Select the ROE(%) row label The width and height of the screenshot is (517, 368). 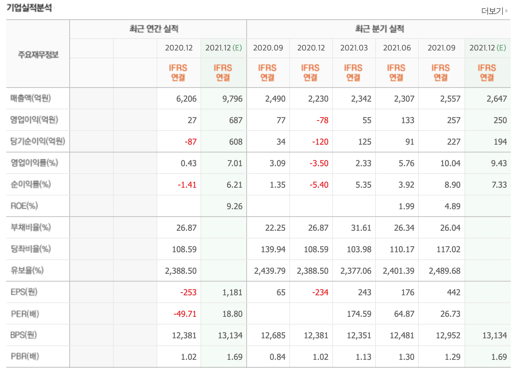pyautogui.click(x=24, y=206)
